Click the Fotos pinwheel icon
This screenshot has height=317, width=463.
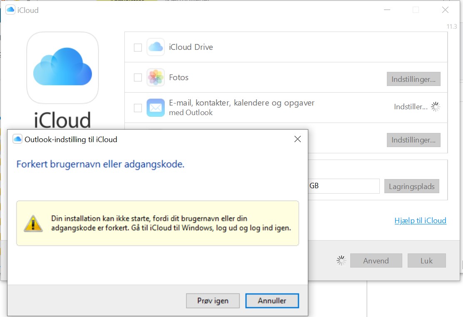pyautogui.click(x=156, y=78)
